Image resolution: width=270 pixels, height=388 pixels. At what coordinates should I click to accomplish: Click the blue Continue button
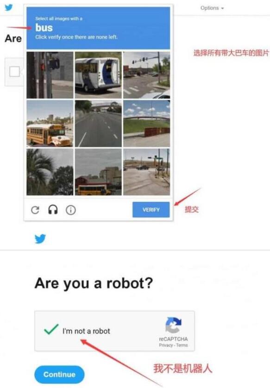coord(59,375)
